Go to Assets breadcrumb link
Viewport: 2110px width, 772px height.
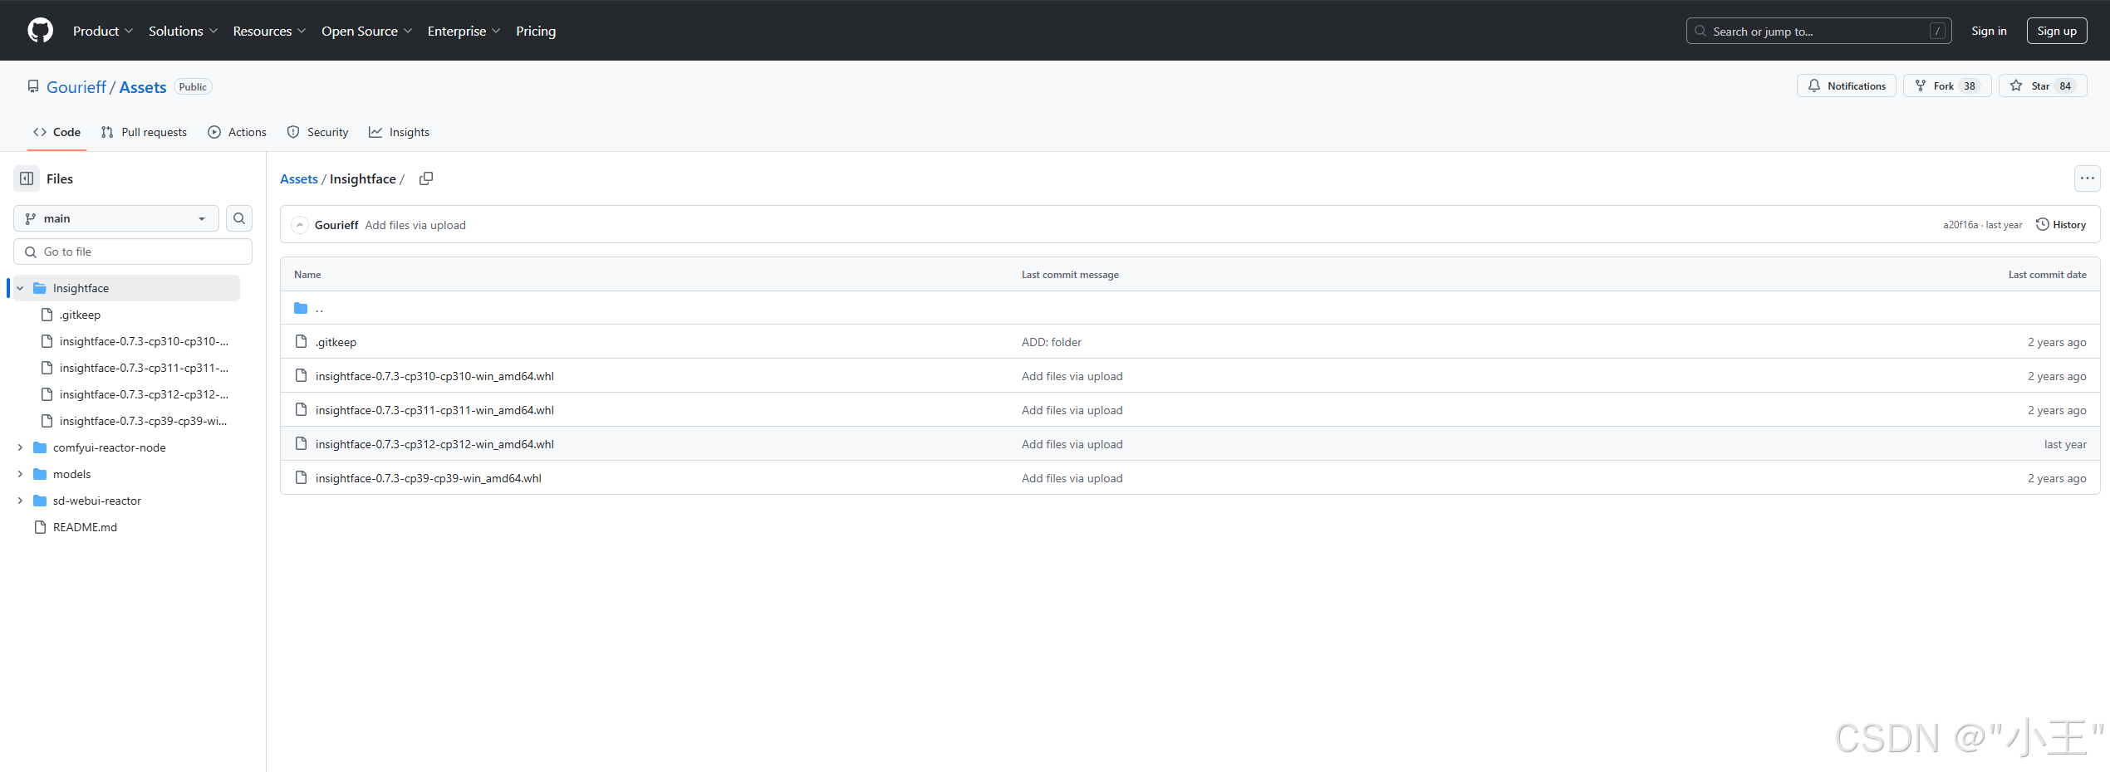click(x=299, y=178)
